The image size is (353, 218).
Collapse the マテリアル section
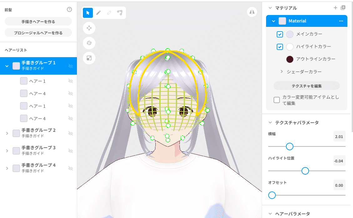click(270, 8)
